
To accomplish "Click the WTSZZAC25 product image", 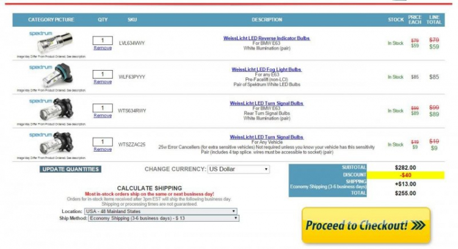I will (x=51, y=143).
